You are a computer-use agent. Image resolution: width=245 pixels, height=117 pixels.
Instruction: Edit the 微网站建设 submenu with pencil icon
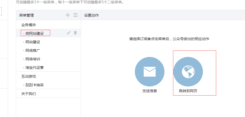(69, 33)
